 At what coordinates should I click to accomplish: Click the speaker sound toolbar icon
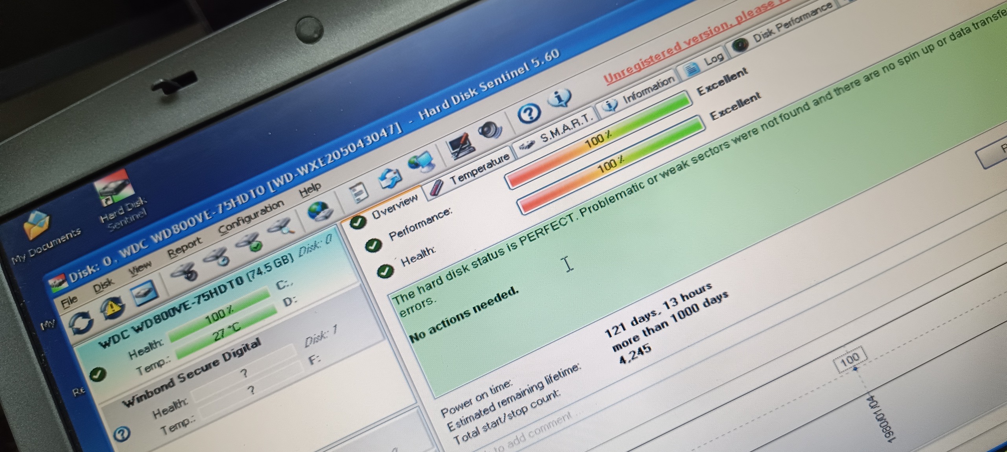click(490, 130)
